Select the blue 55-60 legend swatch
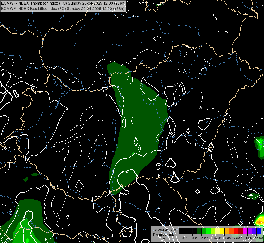 pos(259,231)
